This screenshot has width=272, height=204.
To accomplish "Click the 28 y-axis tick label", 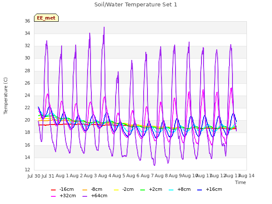I will coord(27,71).
